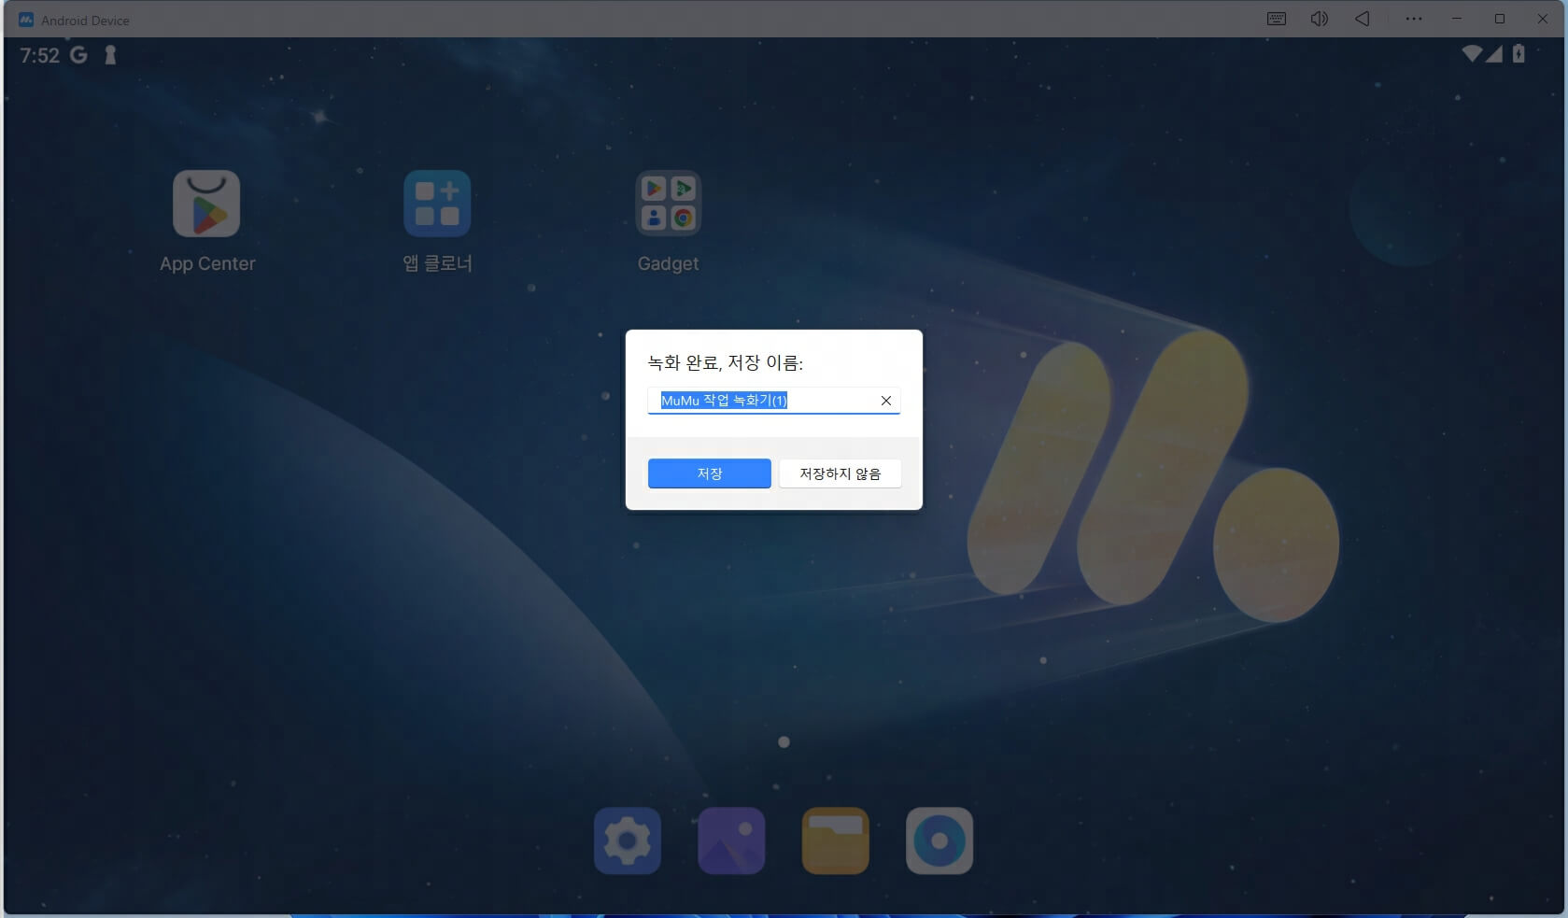The width and height of the screenshot is (1568, 918).
Task: Click the 녹화 완료, 저장 이름 label
Action: click(x=726, y=363)
